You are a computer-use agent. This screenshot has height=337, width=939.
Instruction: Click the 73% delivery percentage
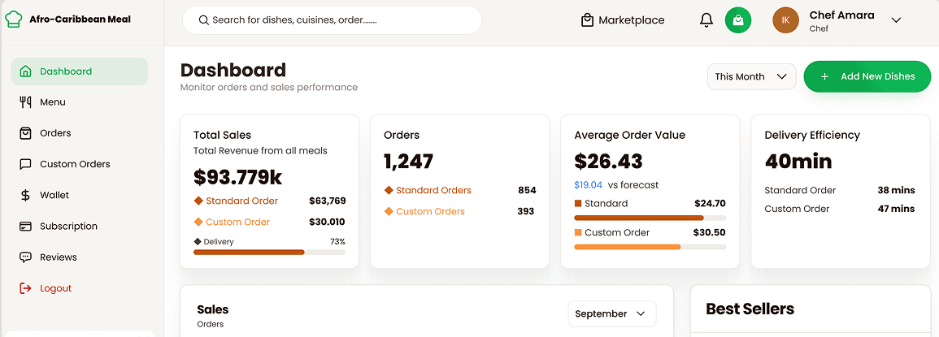(337, 242)
